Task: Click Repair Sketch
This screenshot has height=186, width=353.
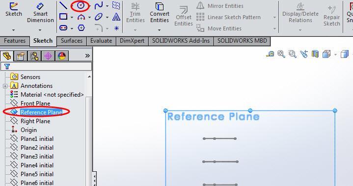Action: pyautogui.click(x=331, y=16)
